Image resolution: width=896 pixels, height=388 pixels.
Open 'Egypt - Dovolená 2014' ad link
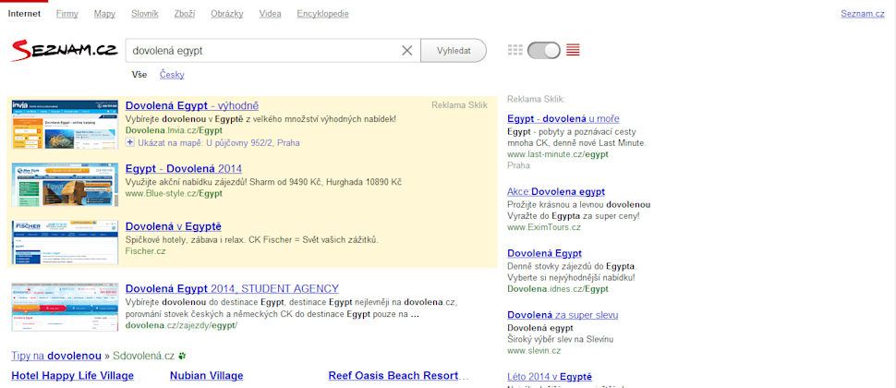click(x=184, y=168)
